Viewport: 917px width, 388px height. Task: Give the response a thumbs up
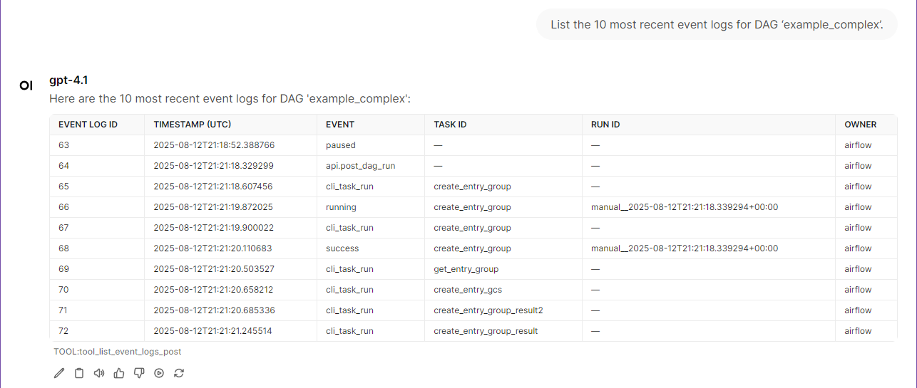coord(119,373)
